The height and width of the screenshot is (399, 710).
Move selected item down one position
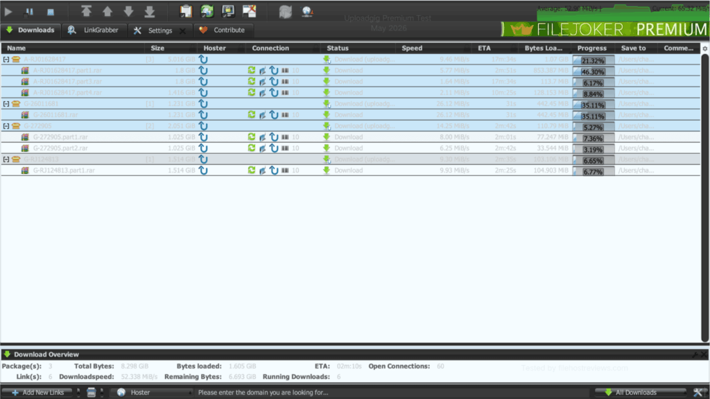point(128,11)
